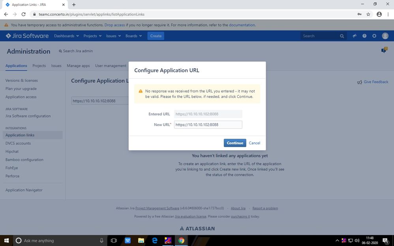The width and height of the screenshot is (394, 246).
Task: Expand the Boards dropdown menu
Action: [x=133, y=36]
